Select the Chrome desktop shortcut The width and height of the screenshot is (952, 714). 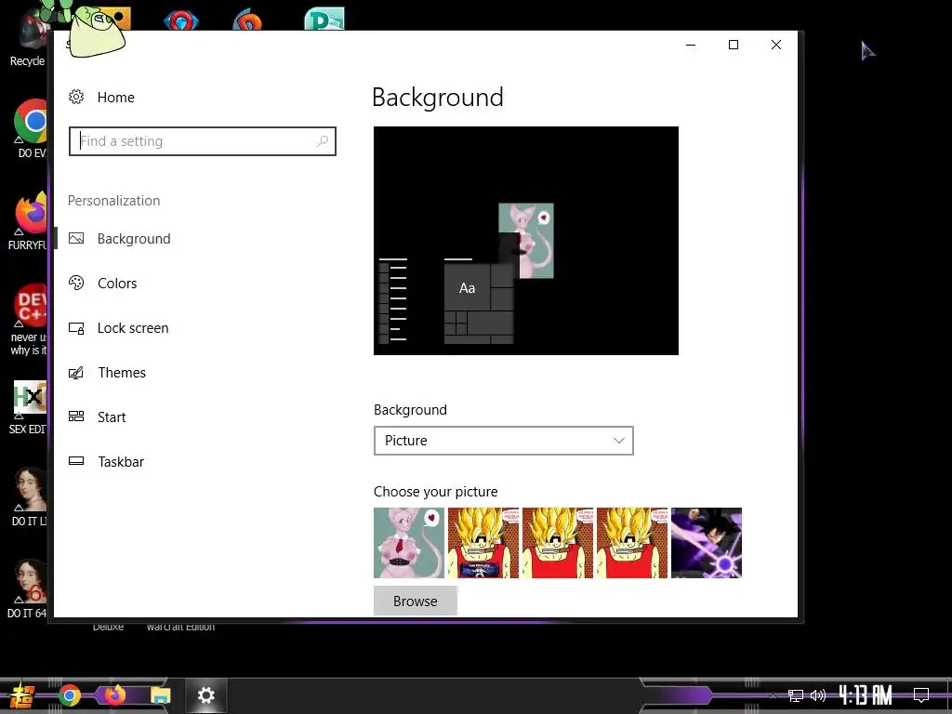(31, 128)
